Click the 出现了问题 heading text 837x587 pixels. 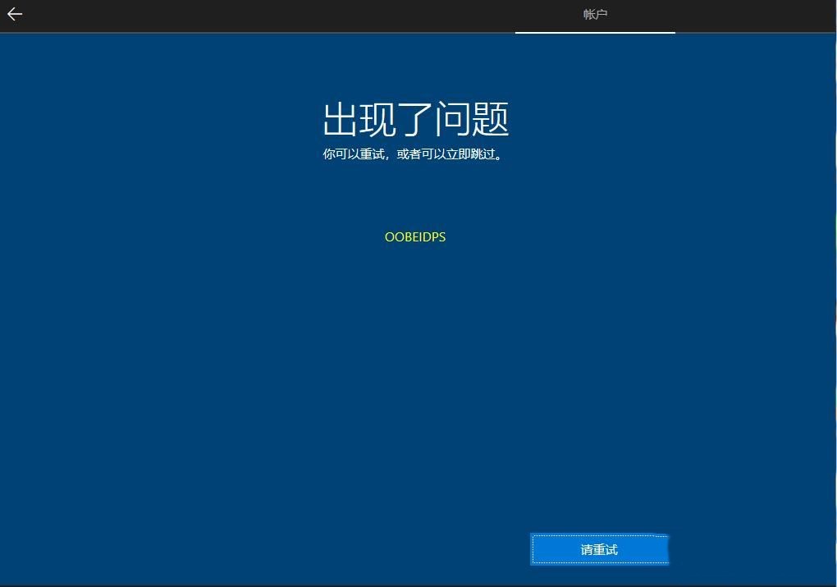pyautogui.click(x=415, y=119)
